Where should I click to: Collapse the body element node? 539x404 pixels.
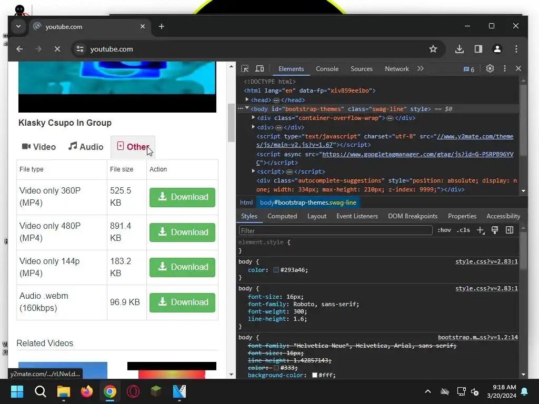247,108
